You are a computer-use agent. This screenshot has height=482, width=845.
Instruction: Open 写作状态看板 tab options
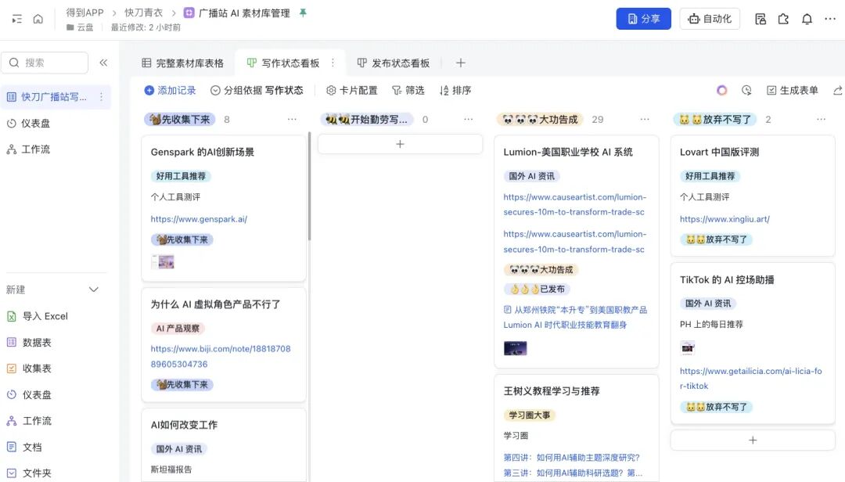point(333,63)
